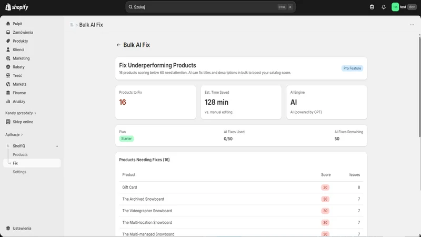The height and width of the screenshot is (237, 421).
Task: Click the 128 min value
Action: tap(216, 102)
